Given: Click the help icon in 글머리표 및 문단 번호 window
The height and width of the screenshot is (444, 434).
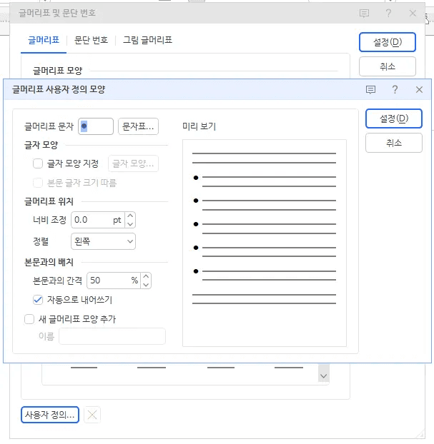Looking at the screenshot, I should [388, 13].
